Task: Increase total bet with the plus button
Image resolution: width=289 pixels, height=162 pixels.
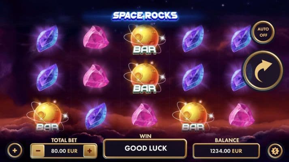Action: click(x=90, y=151)
